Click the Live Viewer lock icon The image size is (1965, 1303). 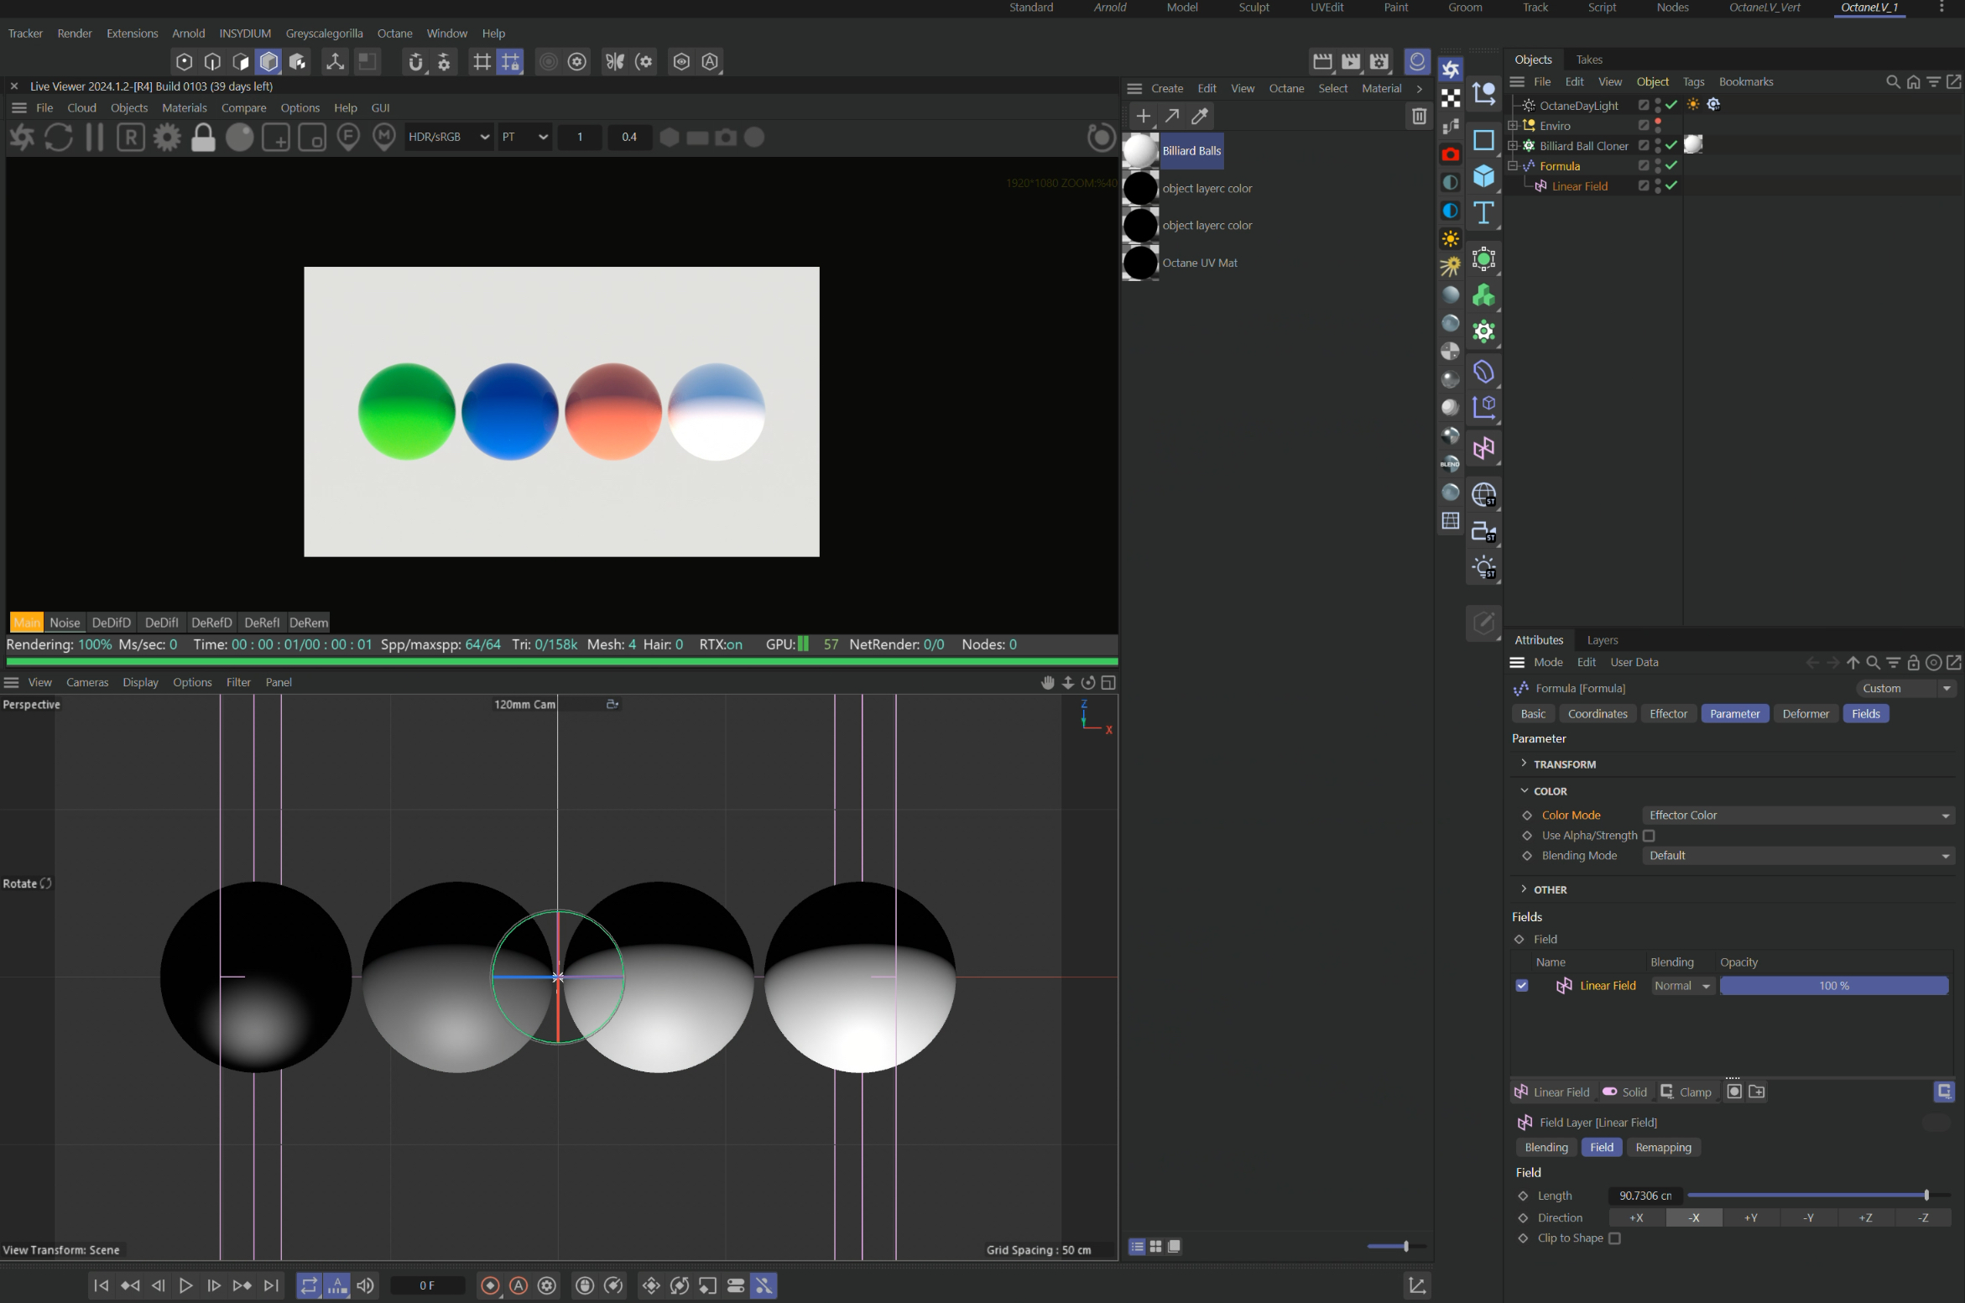tap(203, 138)
